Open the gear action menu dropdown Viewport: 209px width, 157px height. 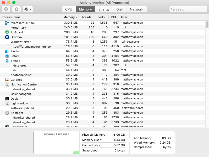pos(28,9)
